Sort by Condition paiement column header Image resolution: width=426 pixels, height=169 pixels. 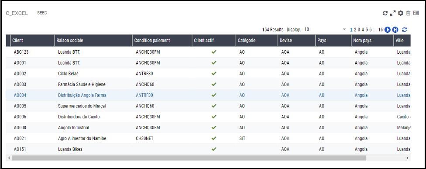point(152,41)
